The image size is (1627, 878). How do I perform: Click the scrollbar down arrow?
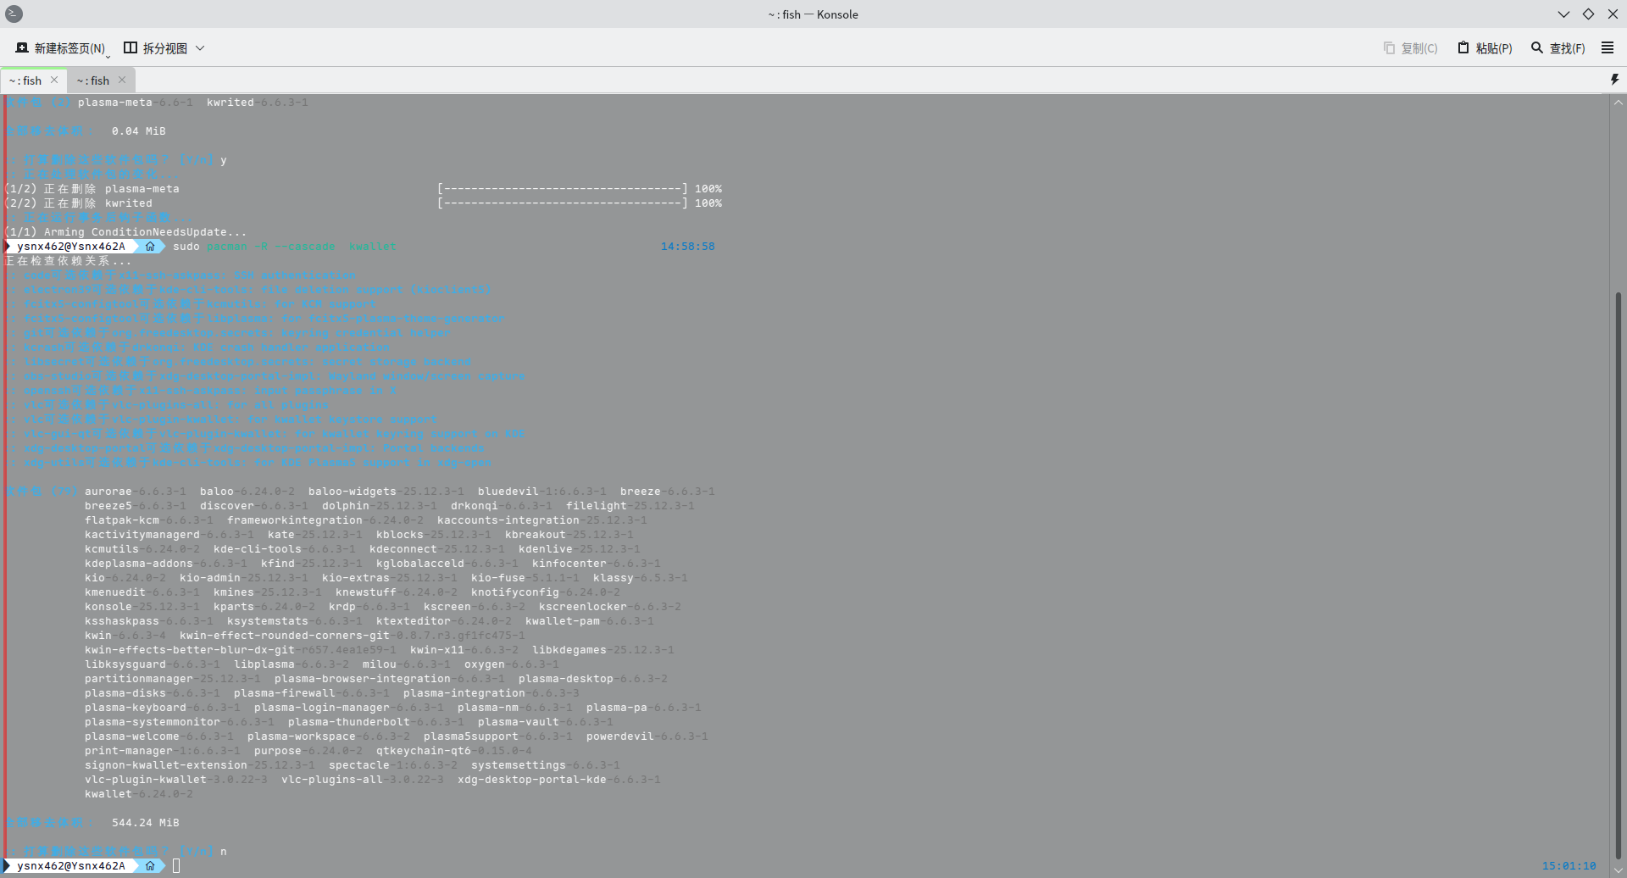[x=1618, y=870]
